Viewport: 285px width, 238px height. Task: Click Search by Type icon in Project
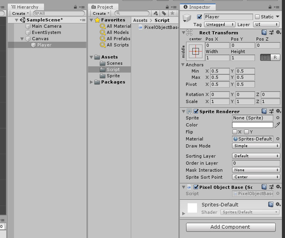156,13
